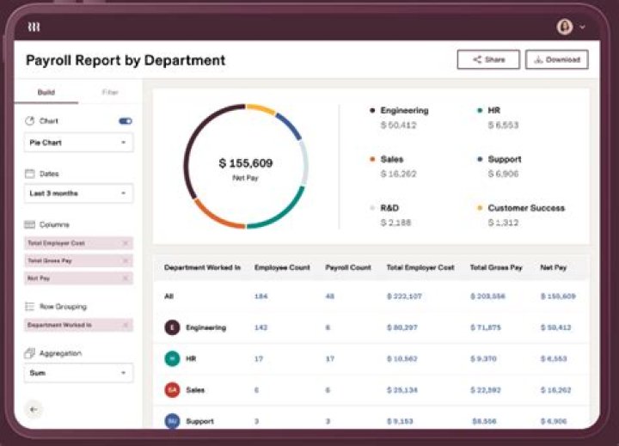This screenshot has height=446, width=619.
Task: Switch to the Build tab
Action: click(x=46, y=92)
